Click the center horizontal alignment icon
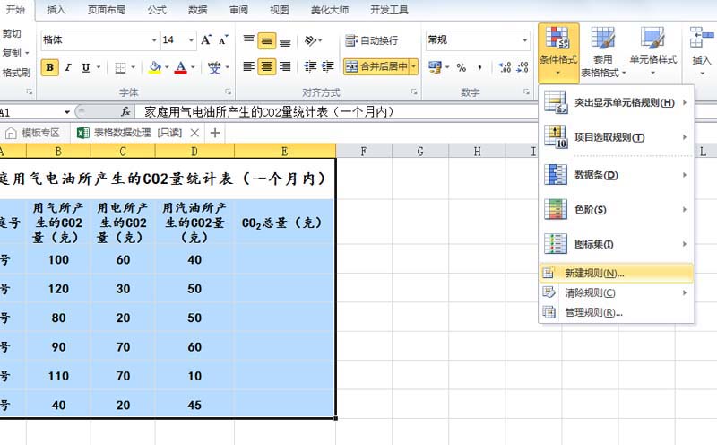 point(266,67)
